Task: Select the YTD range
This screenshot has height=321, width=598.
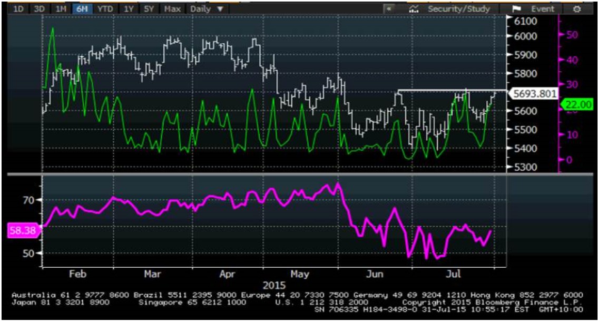Action: [105, 9]
